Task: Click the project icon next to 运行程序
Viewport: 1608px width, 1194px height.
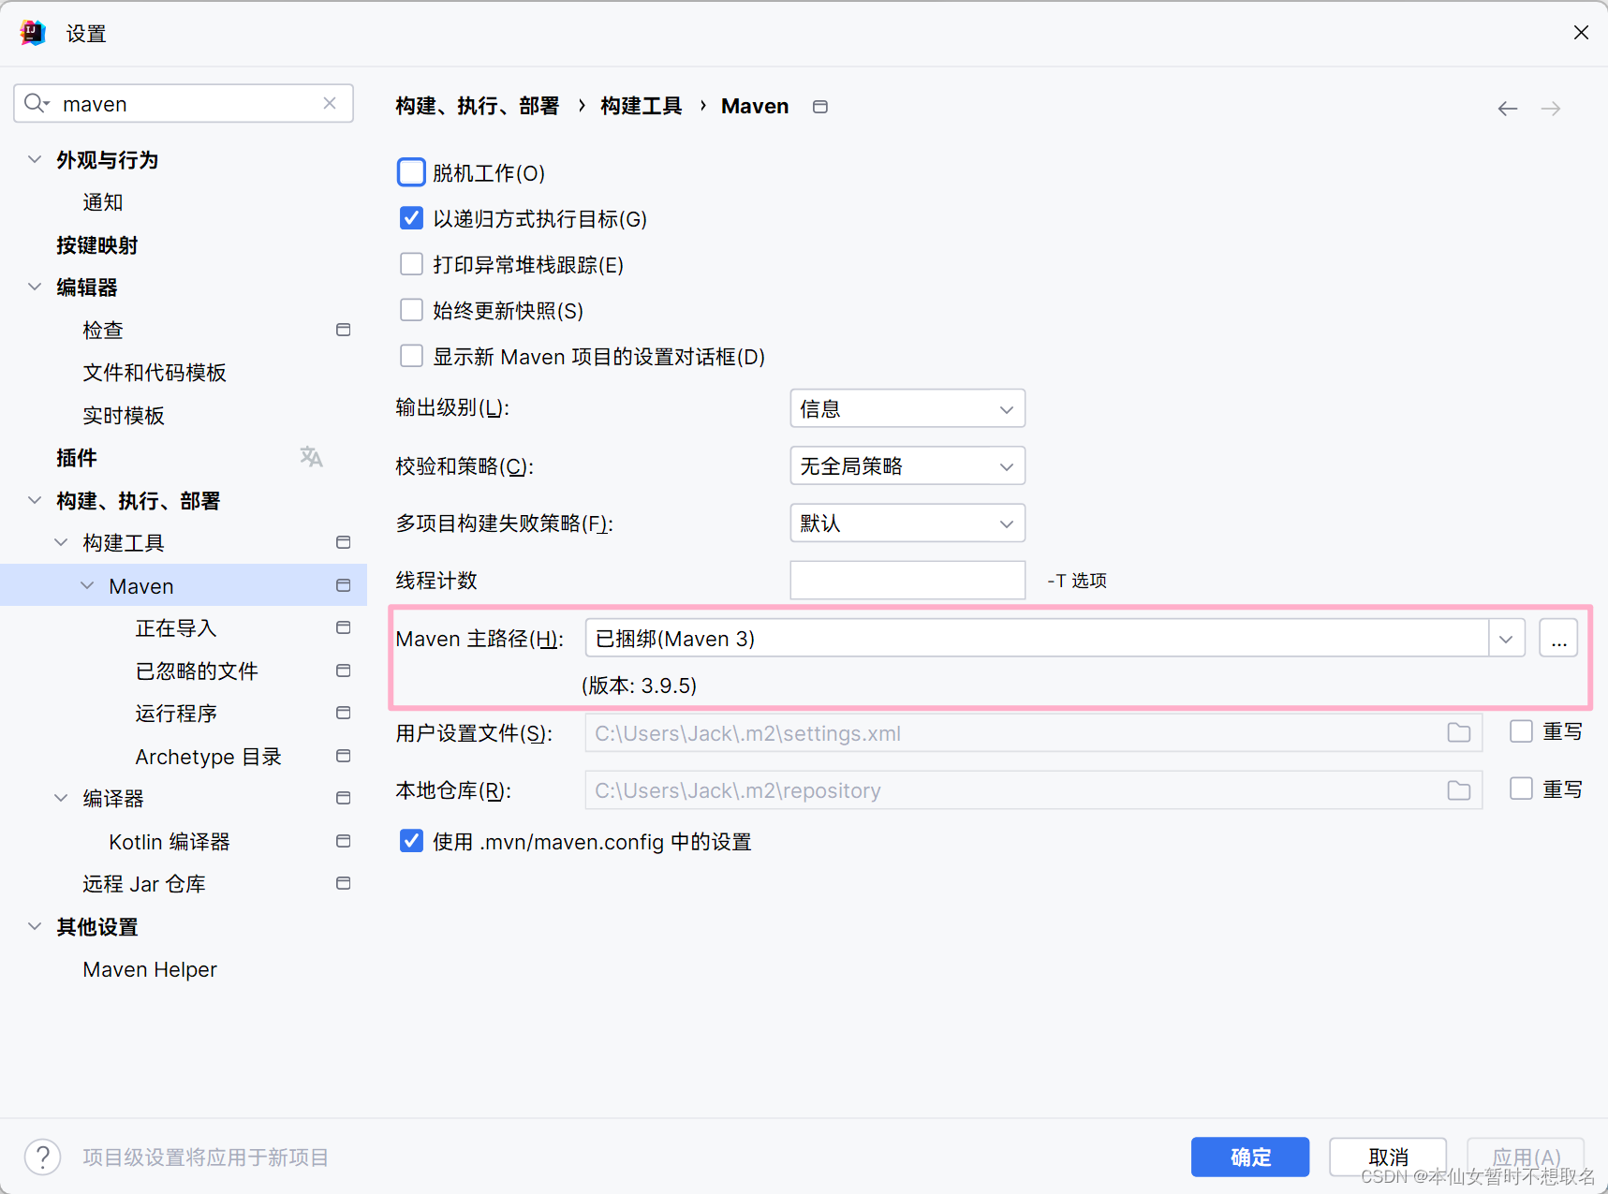Action: point(344,713)
